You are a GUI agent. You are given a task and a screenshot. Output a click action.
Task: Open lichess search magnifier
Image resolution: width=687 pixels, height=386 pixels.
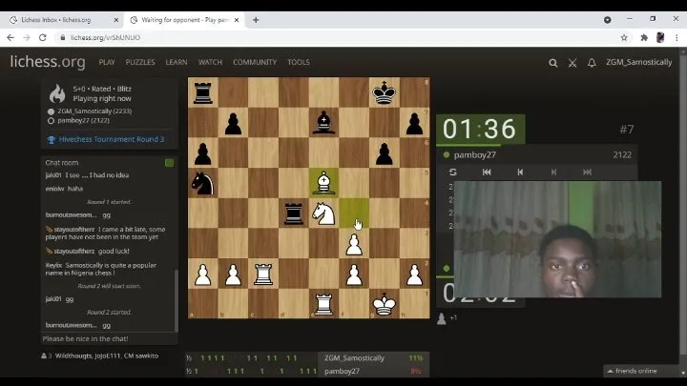click(x=552, y=63)
